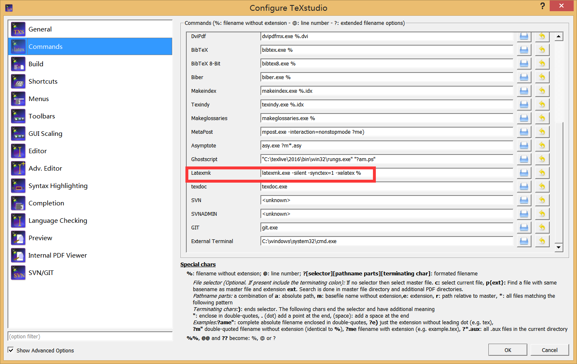
Task: Open file browser for BibTeX 8-Bit
Action: pos(524,64)
